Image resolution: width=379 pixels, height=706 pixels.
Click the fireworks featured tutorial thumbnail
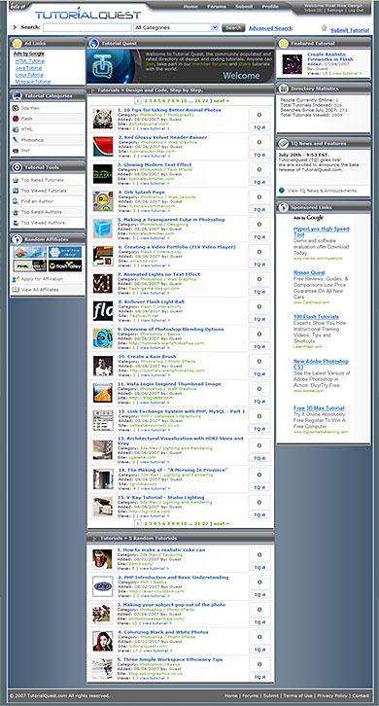pos(293,64)
